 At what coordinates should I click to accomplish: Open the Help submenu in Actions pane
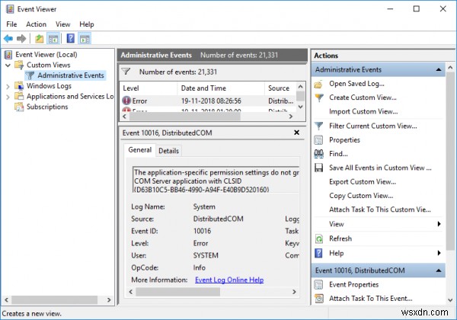[x=378, y=253]
